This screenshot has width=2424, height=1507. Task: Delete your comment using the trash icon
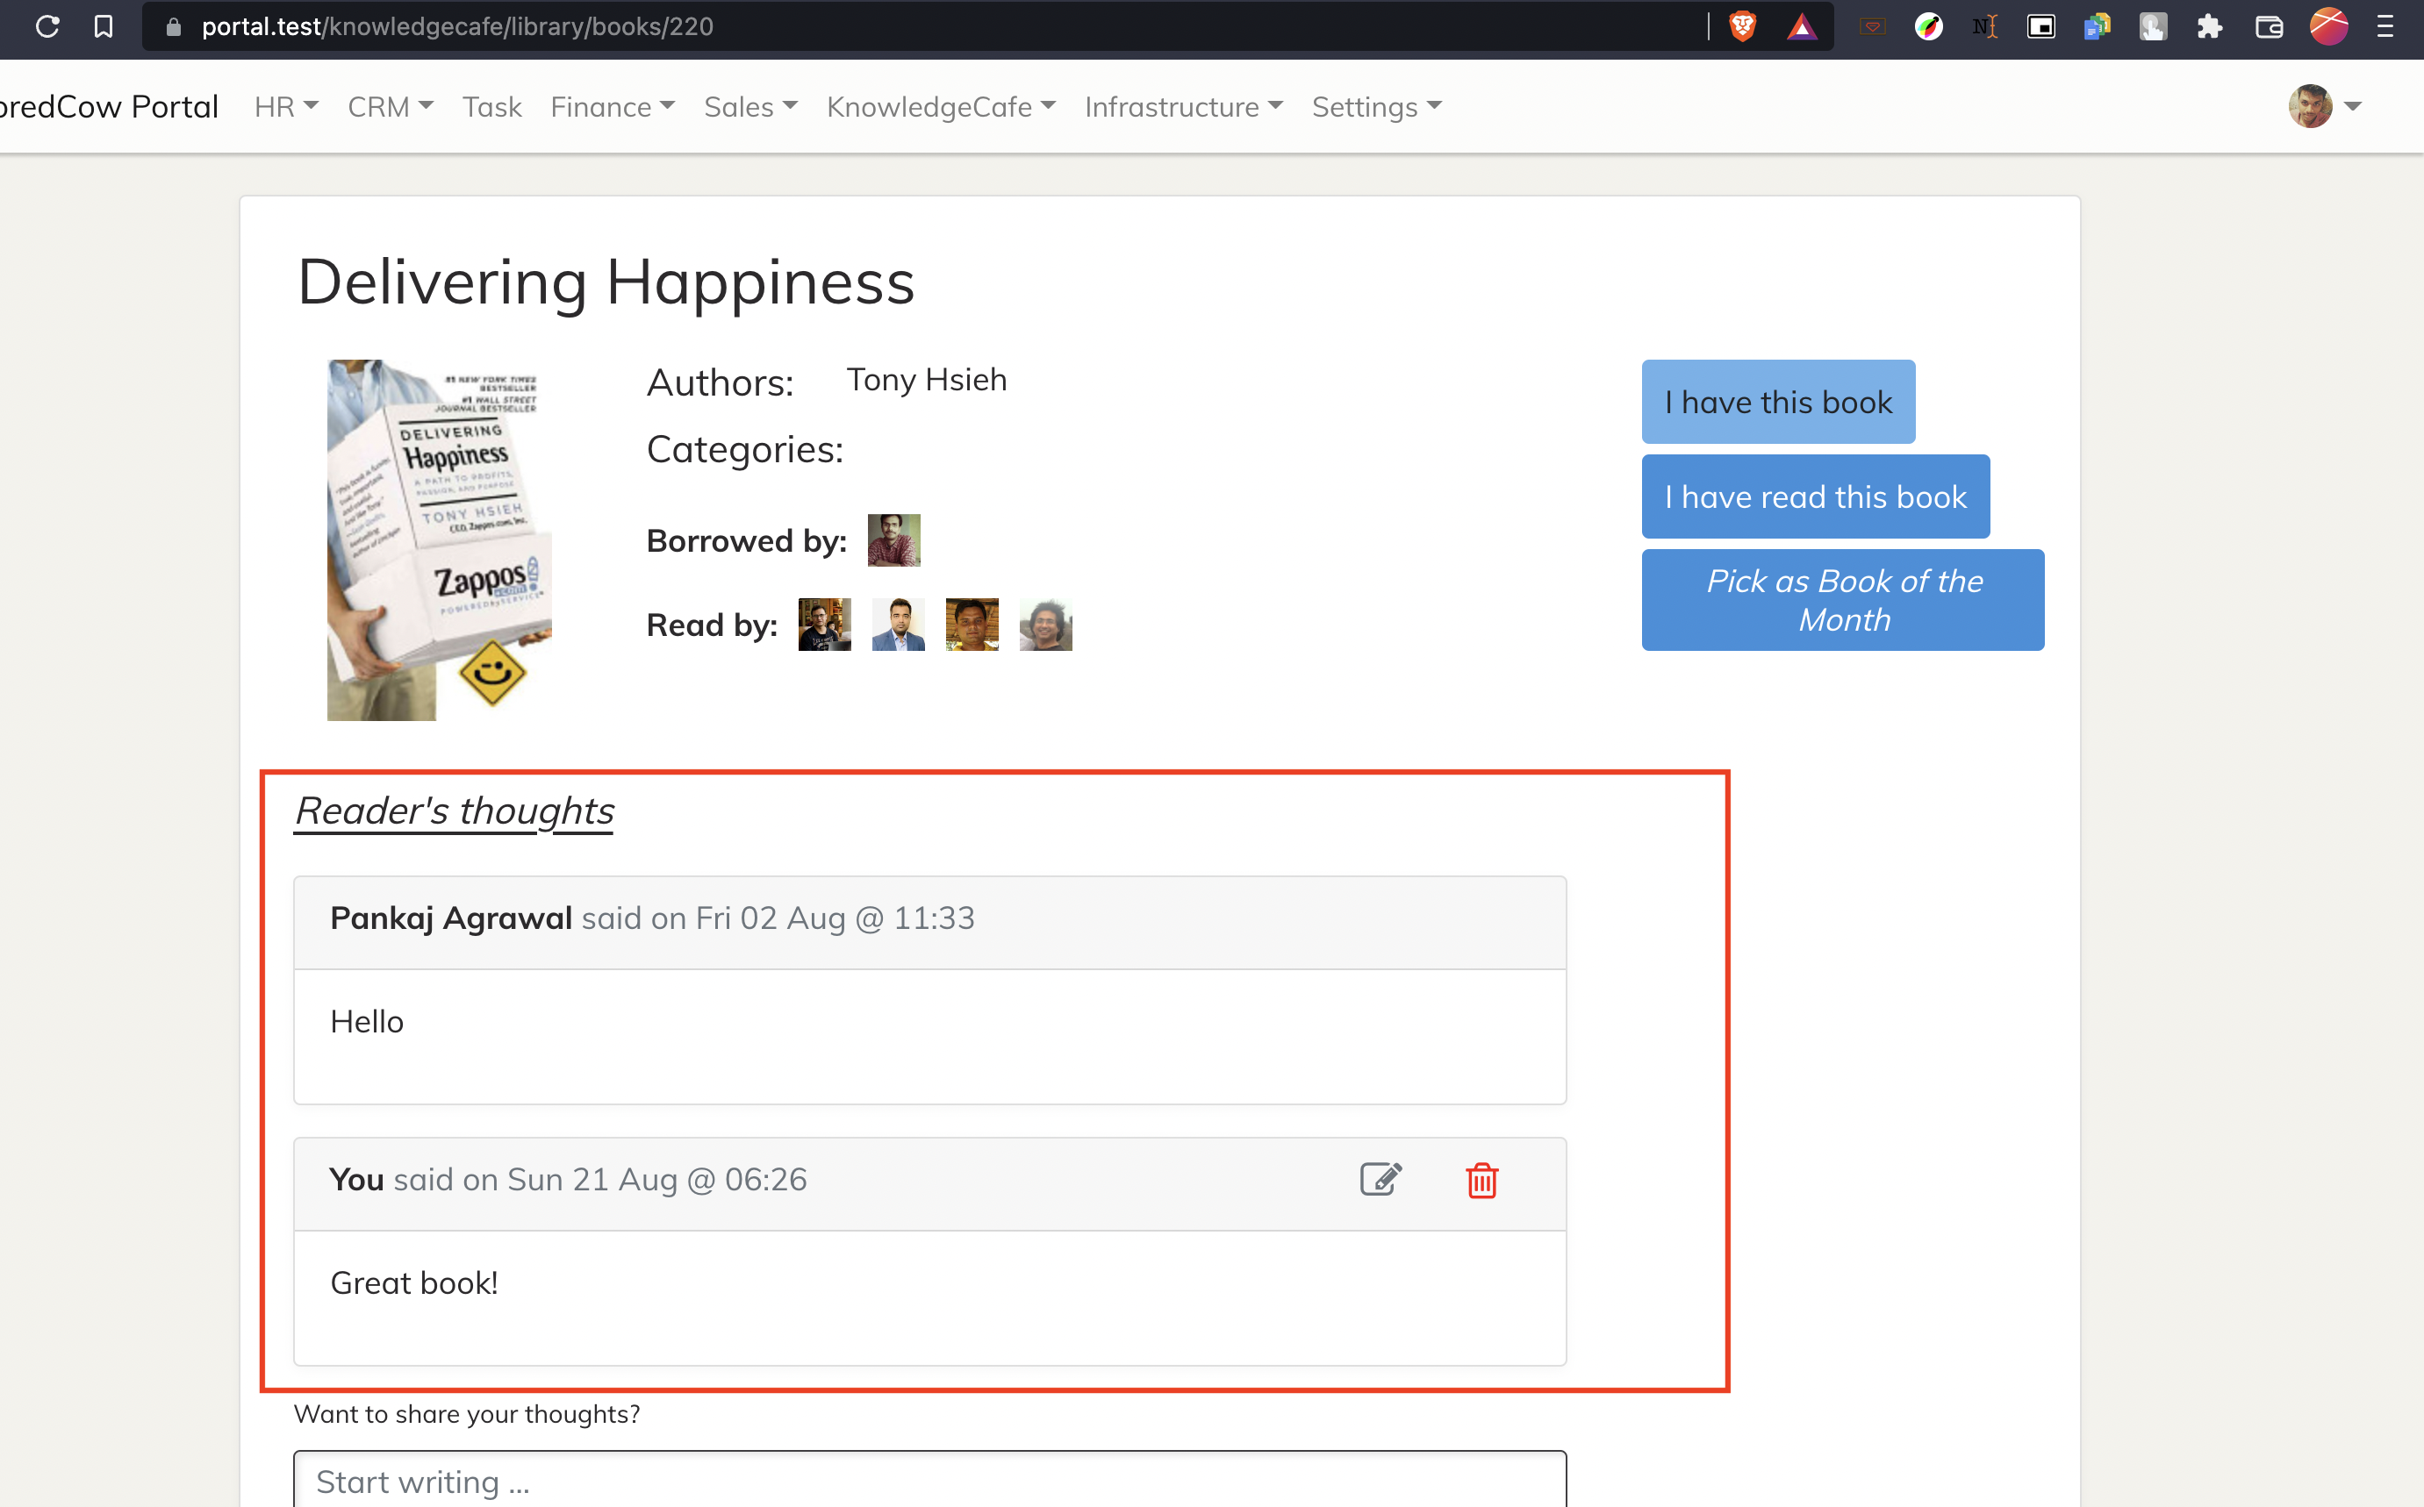[x=1481, y=1180]
